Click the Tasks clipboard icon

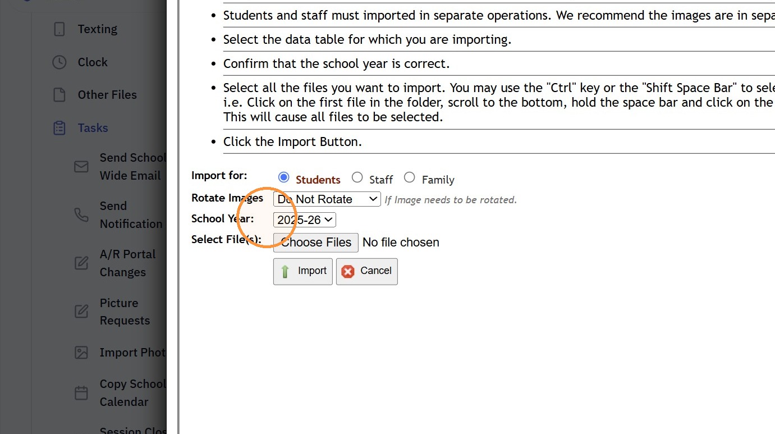point(59,128)
